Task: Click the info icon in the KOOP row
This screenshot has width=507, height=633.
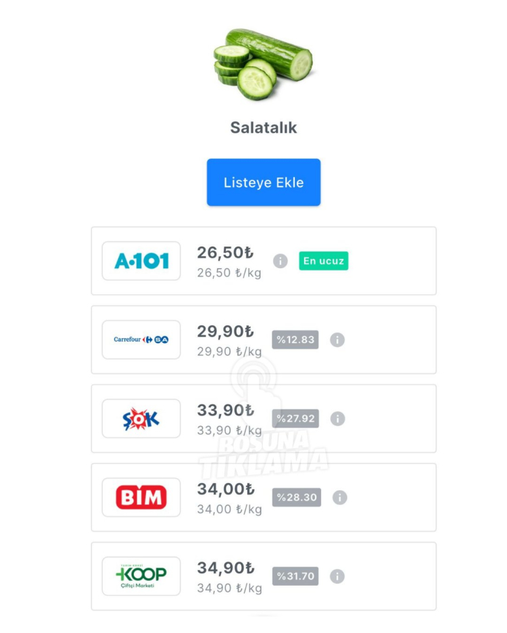Action: pos(337,576)
